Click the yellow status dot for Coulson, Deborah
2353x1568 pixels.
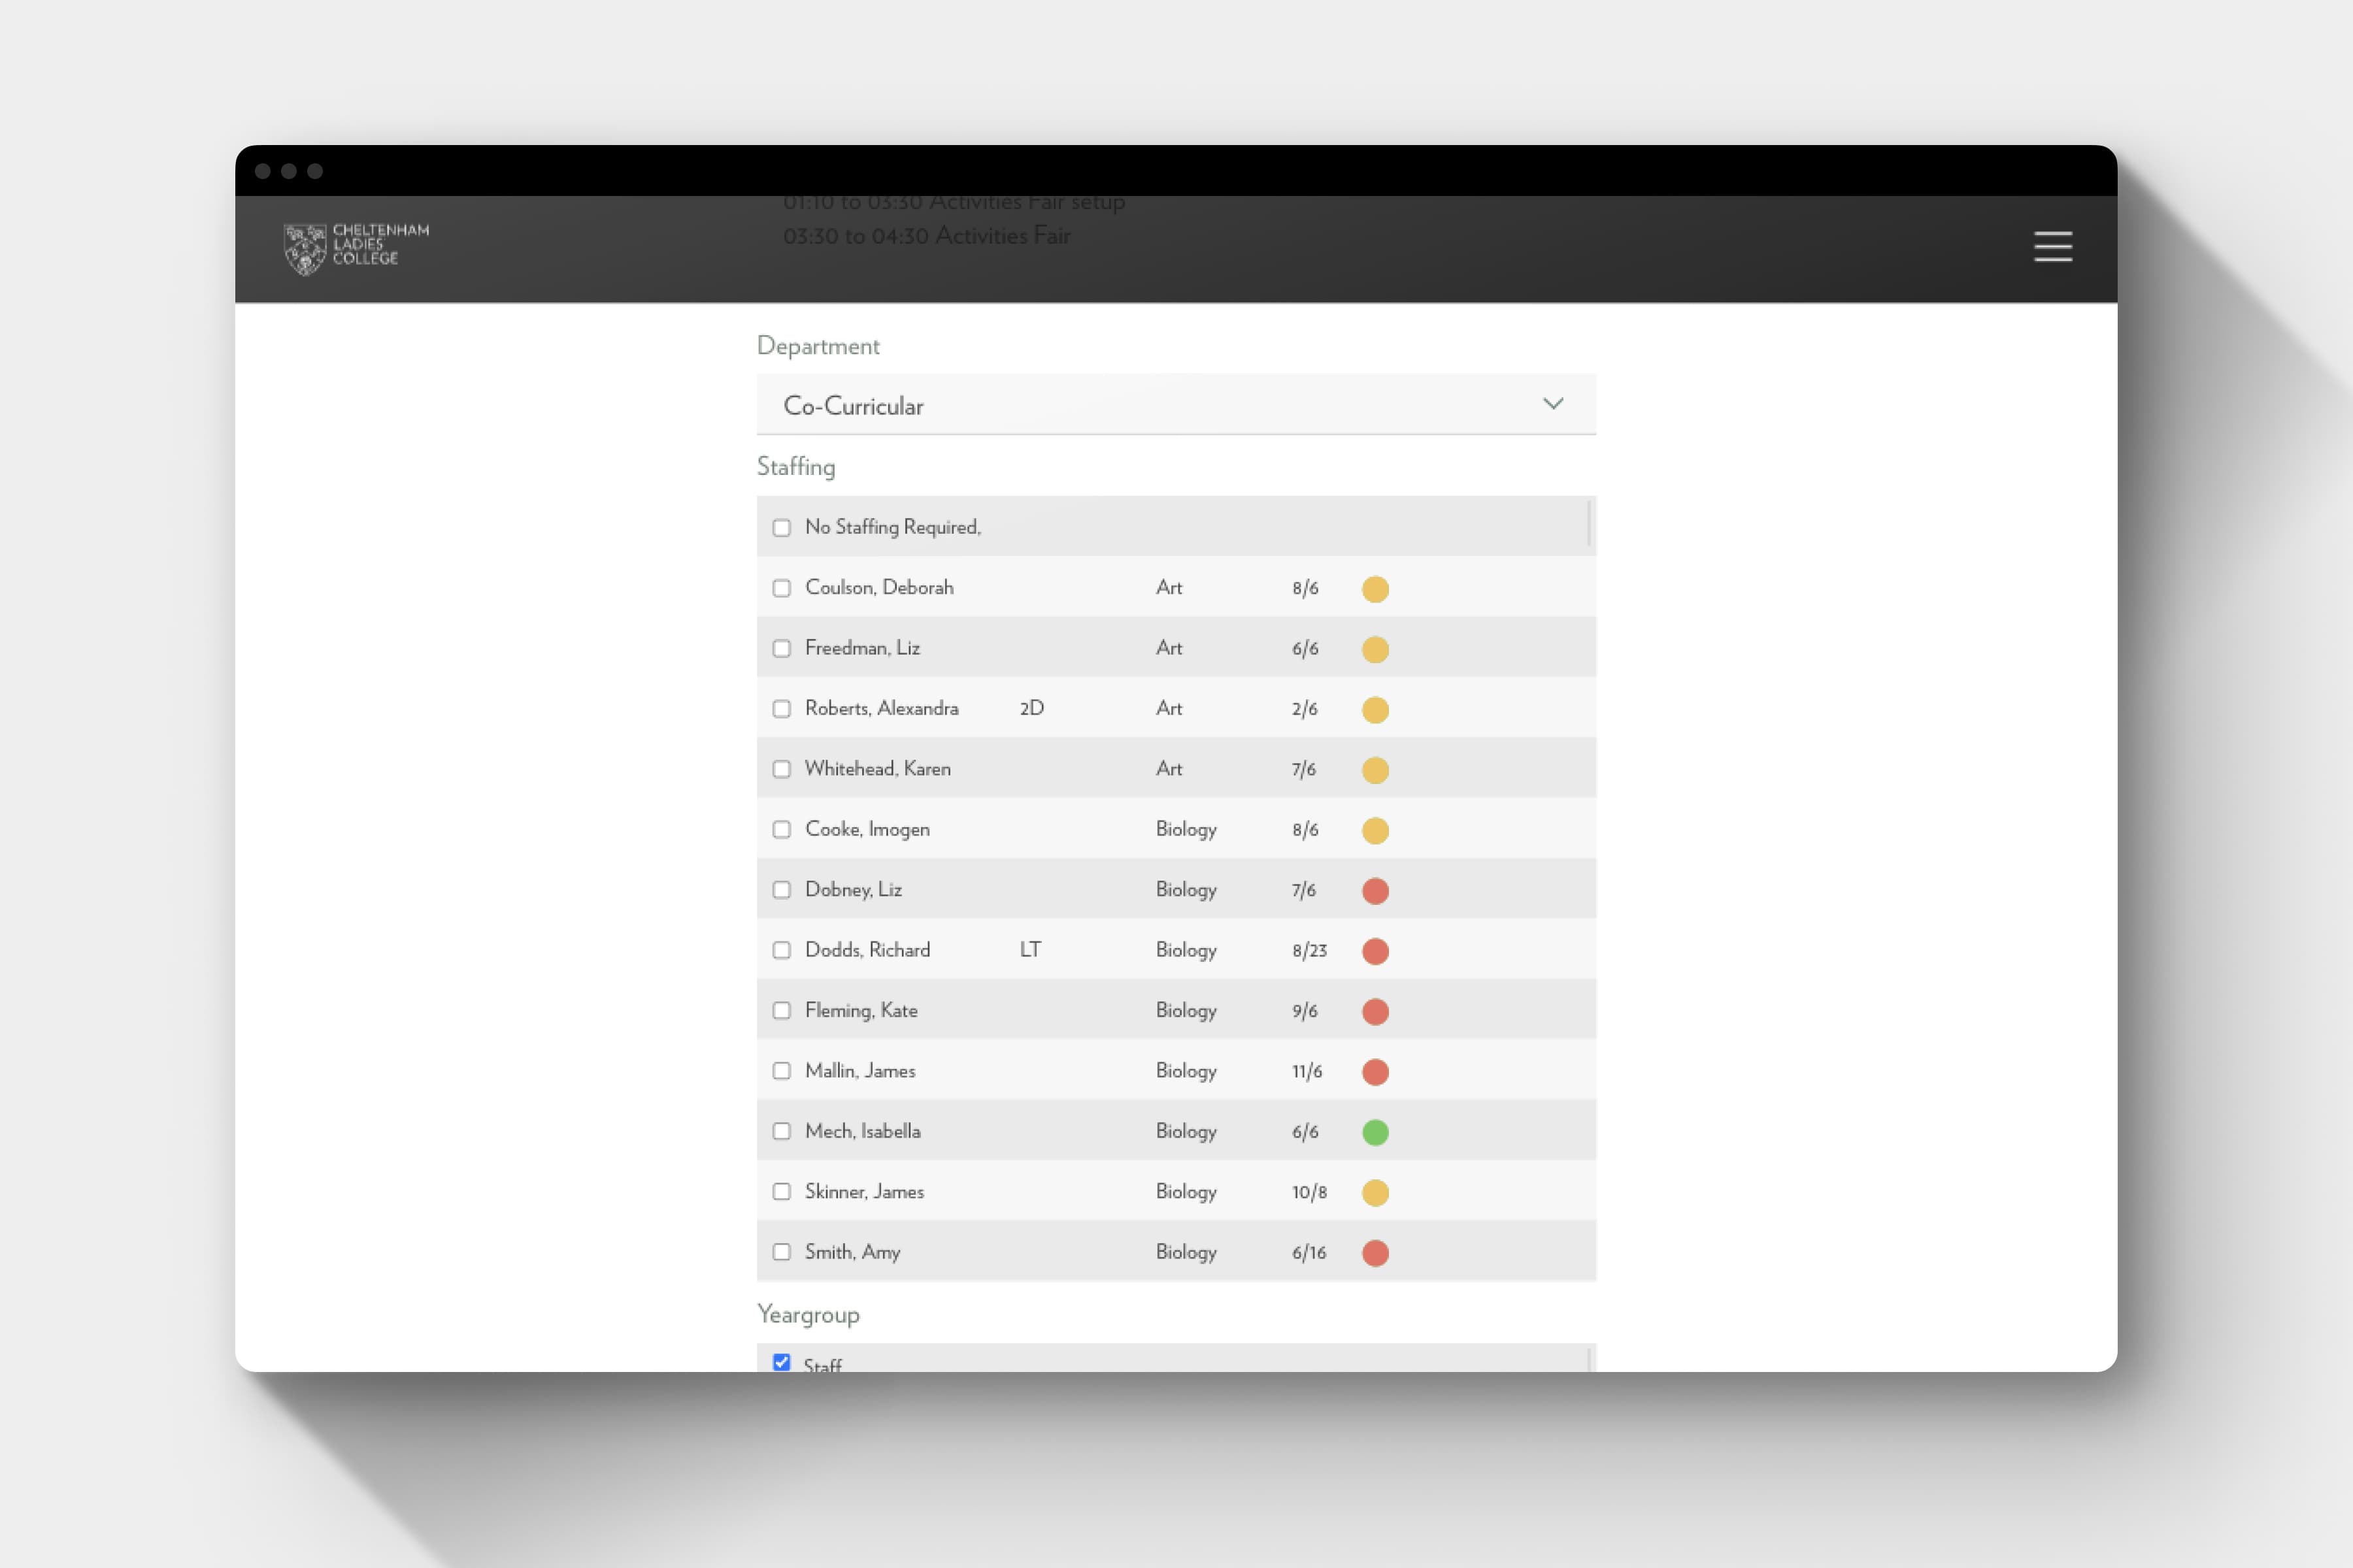[1375, 589]
